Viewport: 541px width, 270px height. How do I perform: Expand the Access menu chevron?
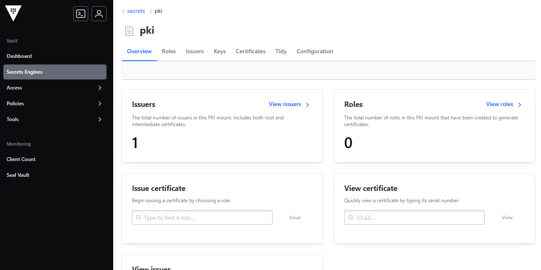click(100, 88)
